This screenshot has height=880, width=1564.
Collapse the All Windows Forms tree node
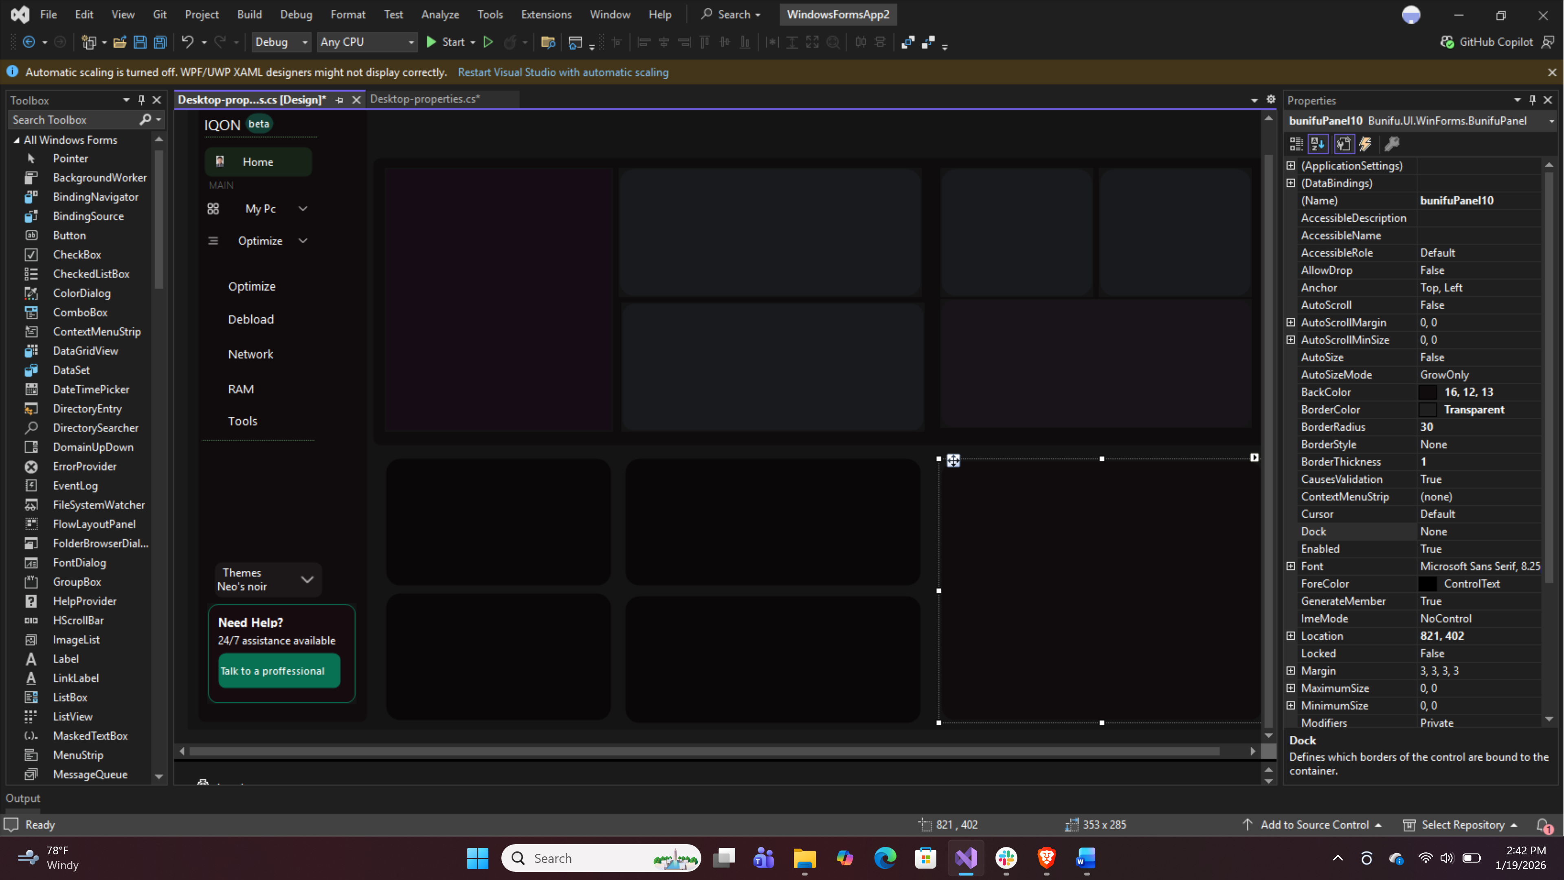(16, 140)
